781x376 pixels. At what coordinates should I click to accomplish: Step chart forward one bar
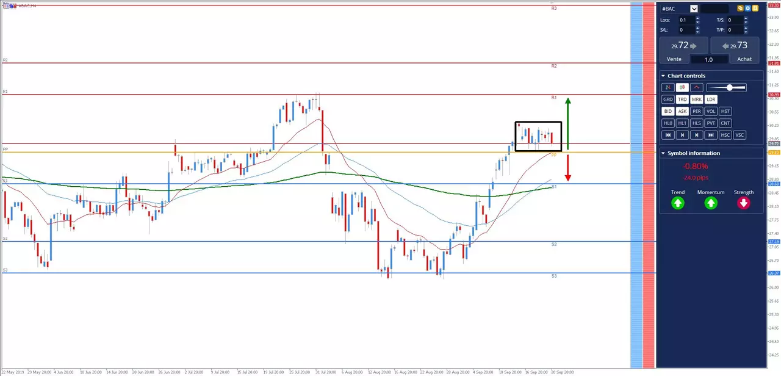[x=697, y=135]
